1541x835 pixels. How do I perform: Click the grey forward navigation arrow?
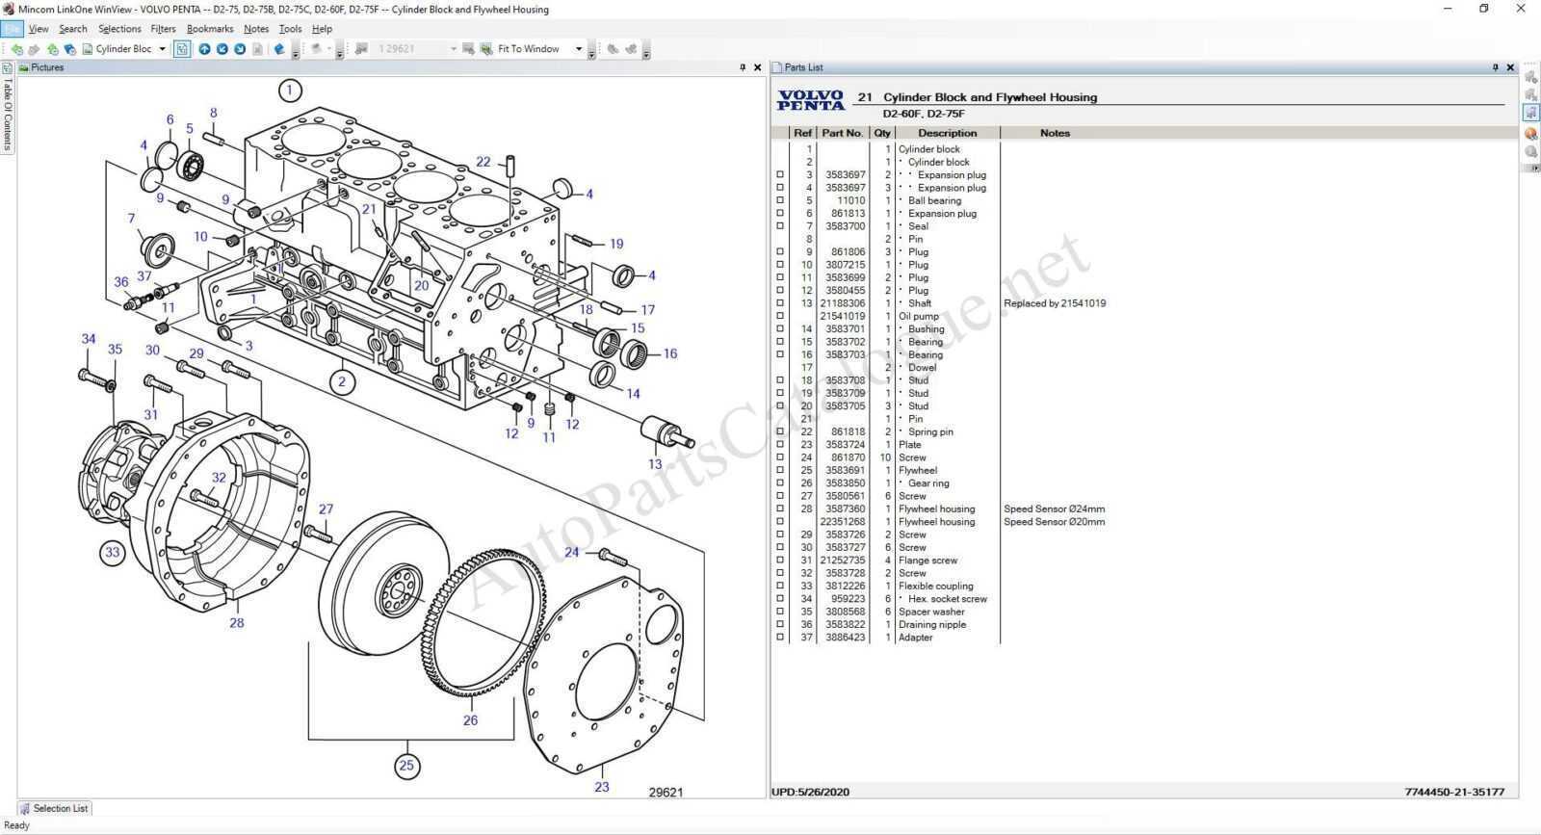(34, 49)
